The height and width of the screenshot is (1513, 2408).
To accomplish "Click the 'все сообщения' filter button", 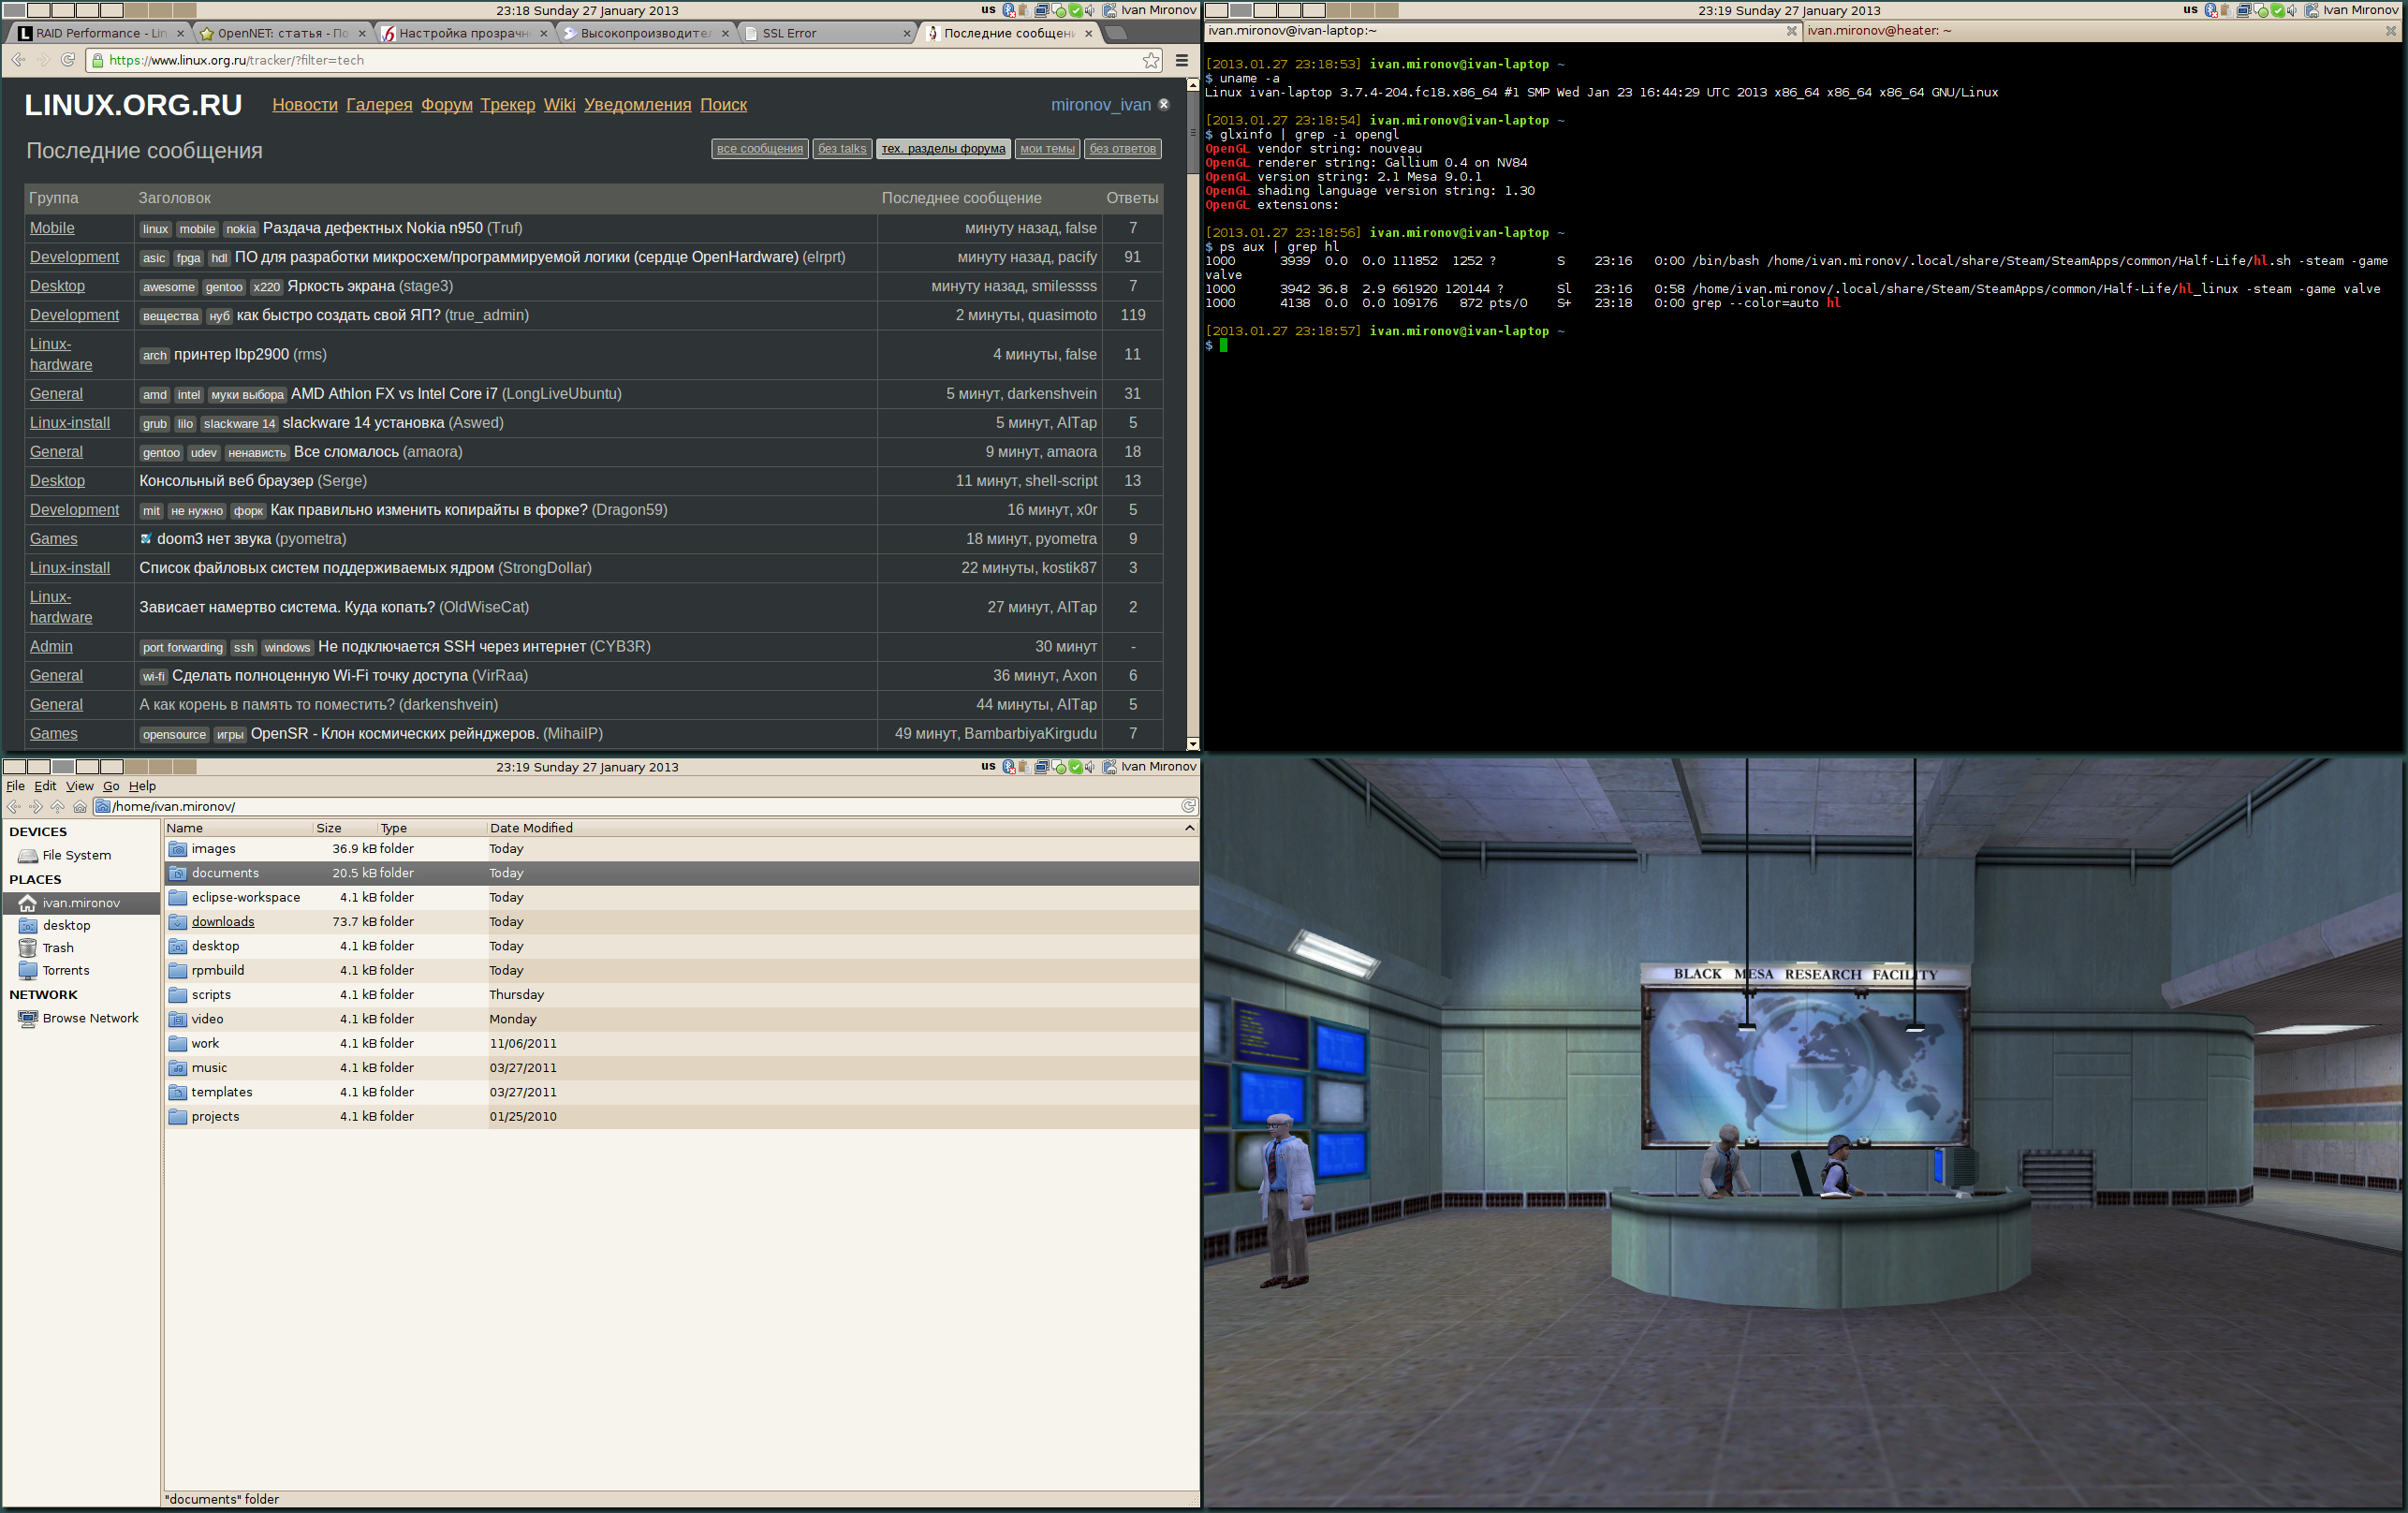I will (x=760, y=149).
